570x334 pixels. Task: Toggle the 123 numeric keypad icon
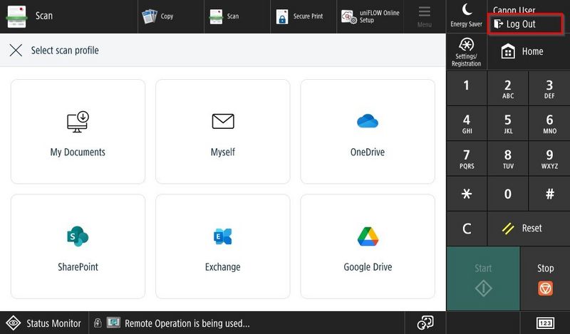pos(545,323)
